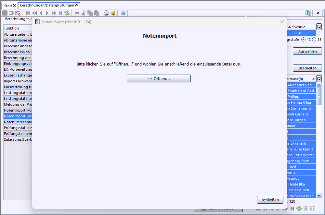Select the Meldung der Prü... function row
The width and height of the screenshot is (325, 215).
(x=18, y=104)
